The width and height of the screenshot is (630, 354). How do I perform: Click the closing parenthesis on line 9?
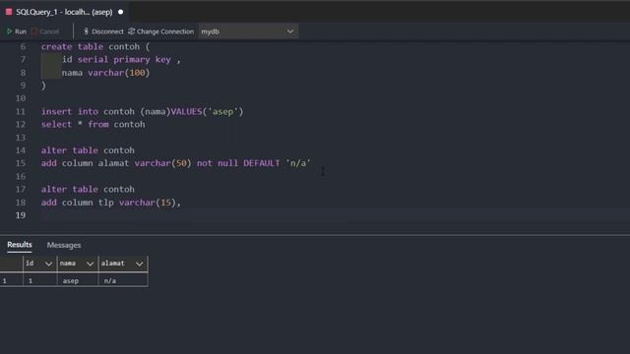pos(43,86)
